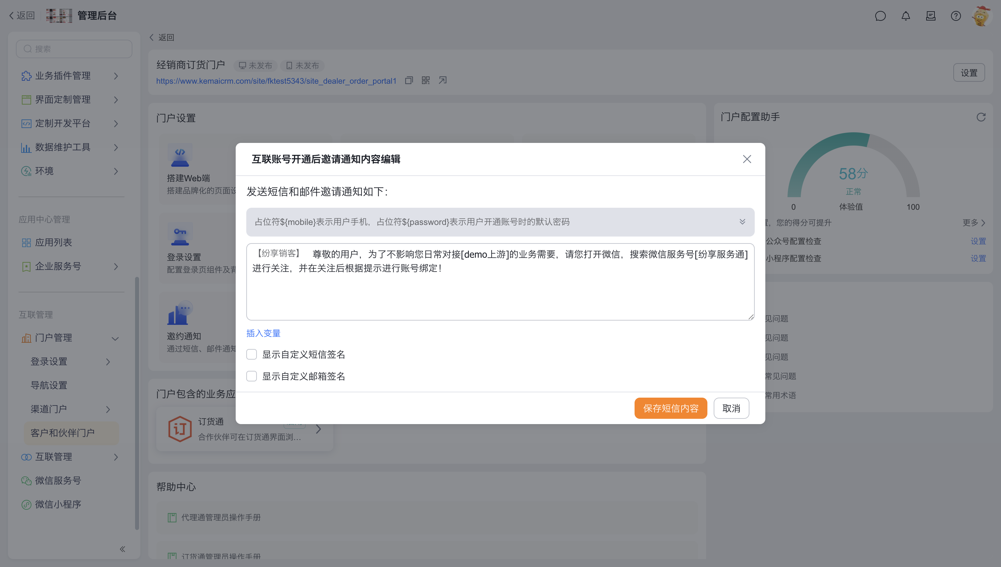Collapse the 门户管理 menu group
This screenshot has width=1001, height=567.
tap(115, 338)
